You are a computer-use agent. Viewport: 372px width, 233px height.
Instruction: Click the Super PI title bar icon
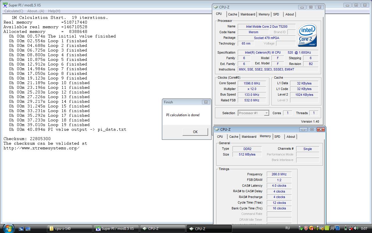click(5, 5)
